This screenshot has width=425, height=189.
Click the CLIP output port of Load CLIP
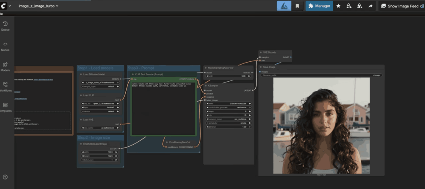click(x=121, y=100)
